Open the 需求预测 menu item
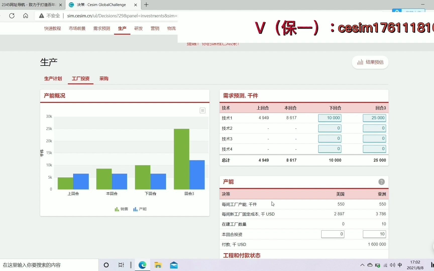 coord(102,28)
